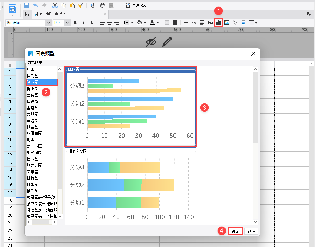315x247 pixels.
Task: Close the 圖表類型 dialog with X
Action: [x=253, y=54]
